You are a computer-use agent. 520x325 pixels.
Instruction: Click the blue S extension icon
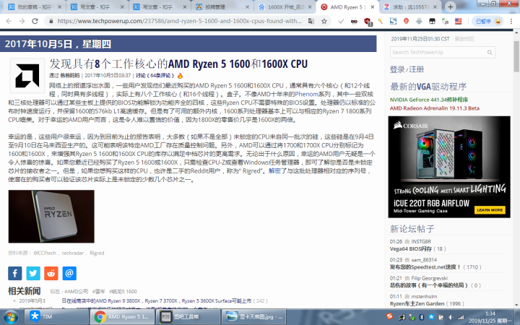pos(393,21)
